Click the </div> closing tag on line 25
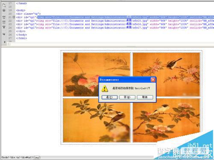Image resolution: width=214 pixels, height=160 pixels. 21,31
